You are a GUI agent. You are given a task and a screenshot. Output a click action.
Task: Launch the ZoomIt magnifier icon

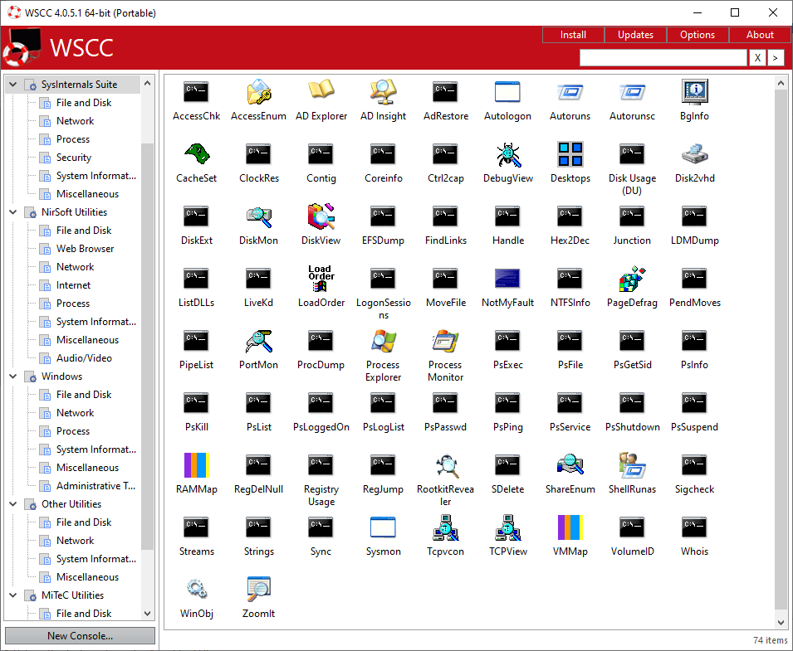258,590
